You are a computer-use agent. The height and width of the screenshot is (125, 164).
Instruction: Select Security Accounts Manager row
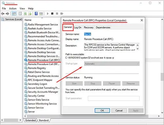(x=42, y=92)
